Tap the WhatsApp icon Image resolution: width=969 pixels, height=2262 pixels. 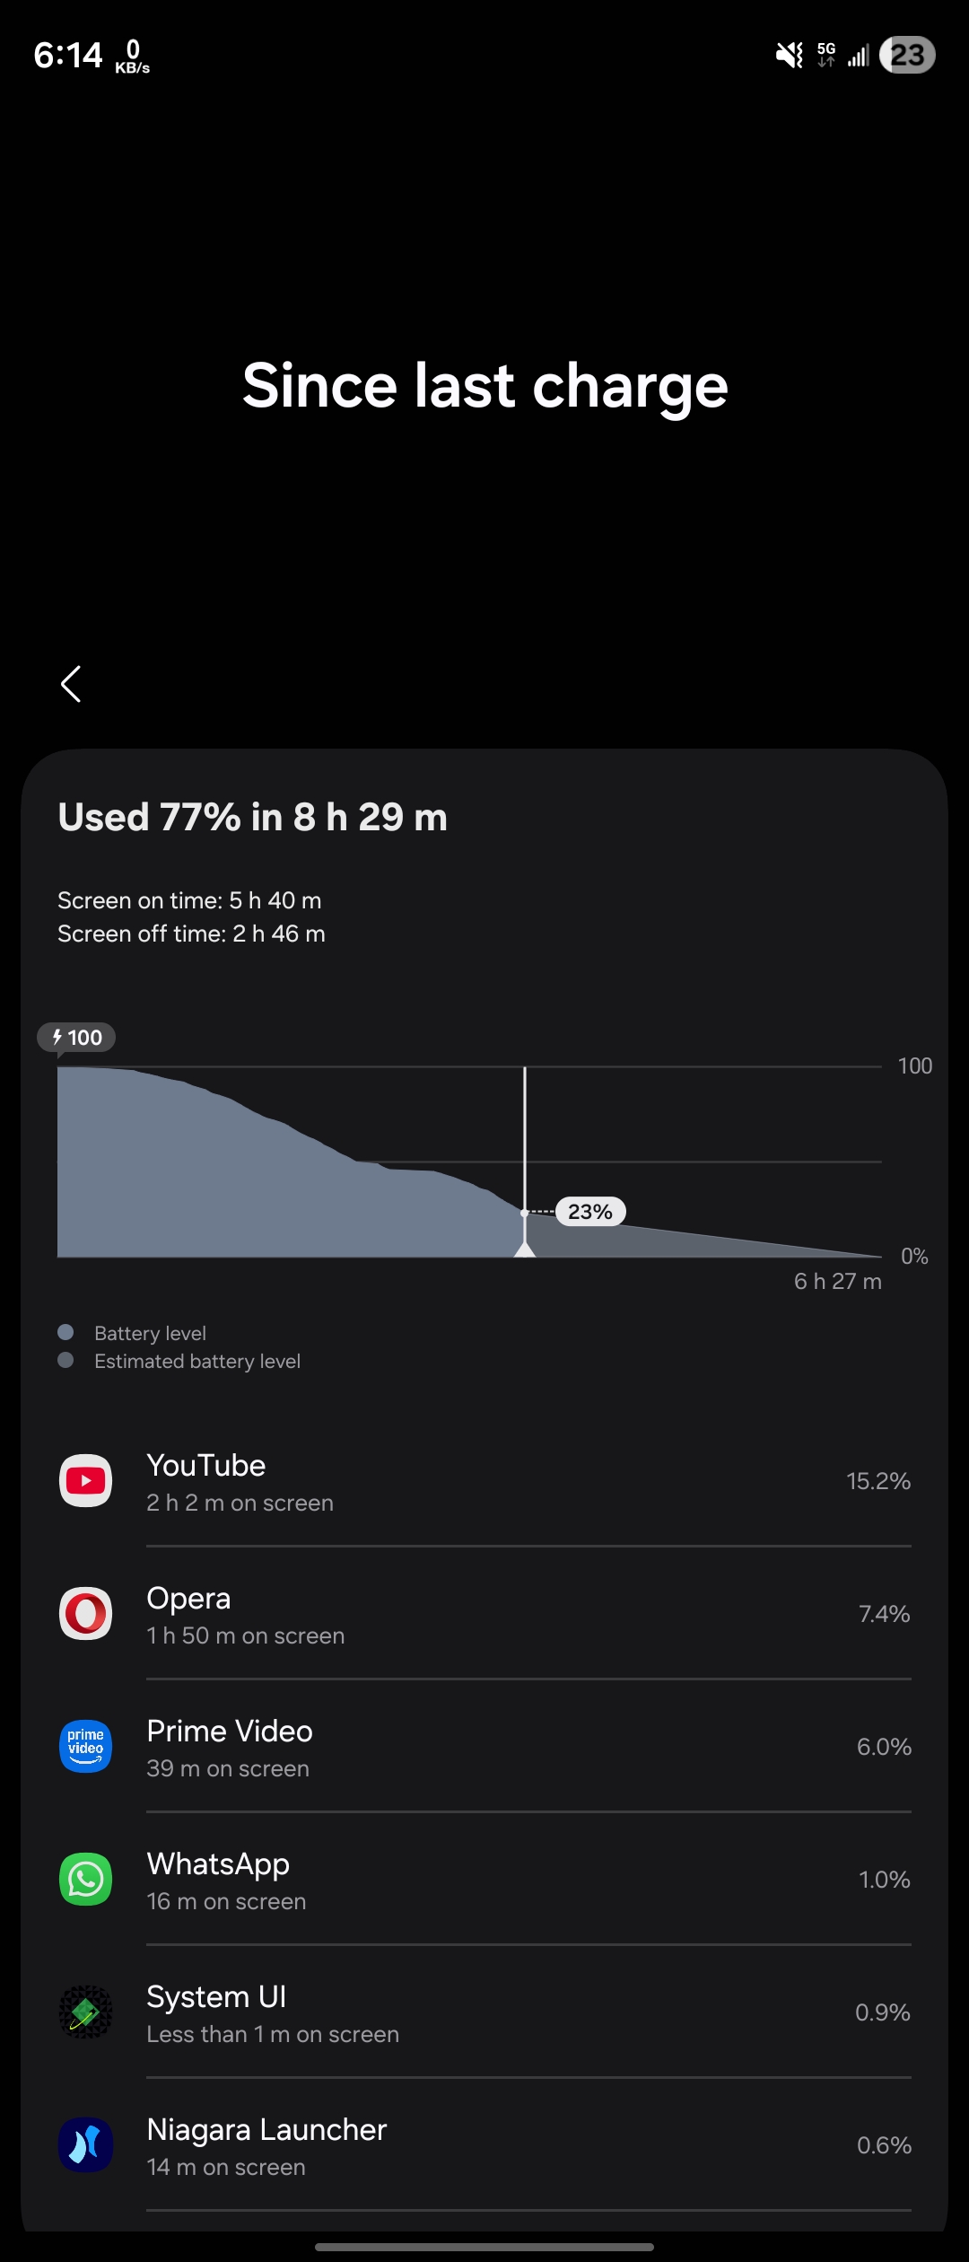[x=85, y=1880]
